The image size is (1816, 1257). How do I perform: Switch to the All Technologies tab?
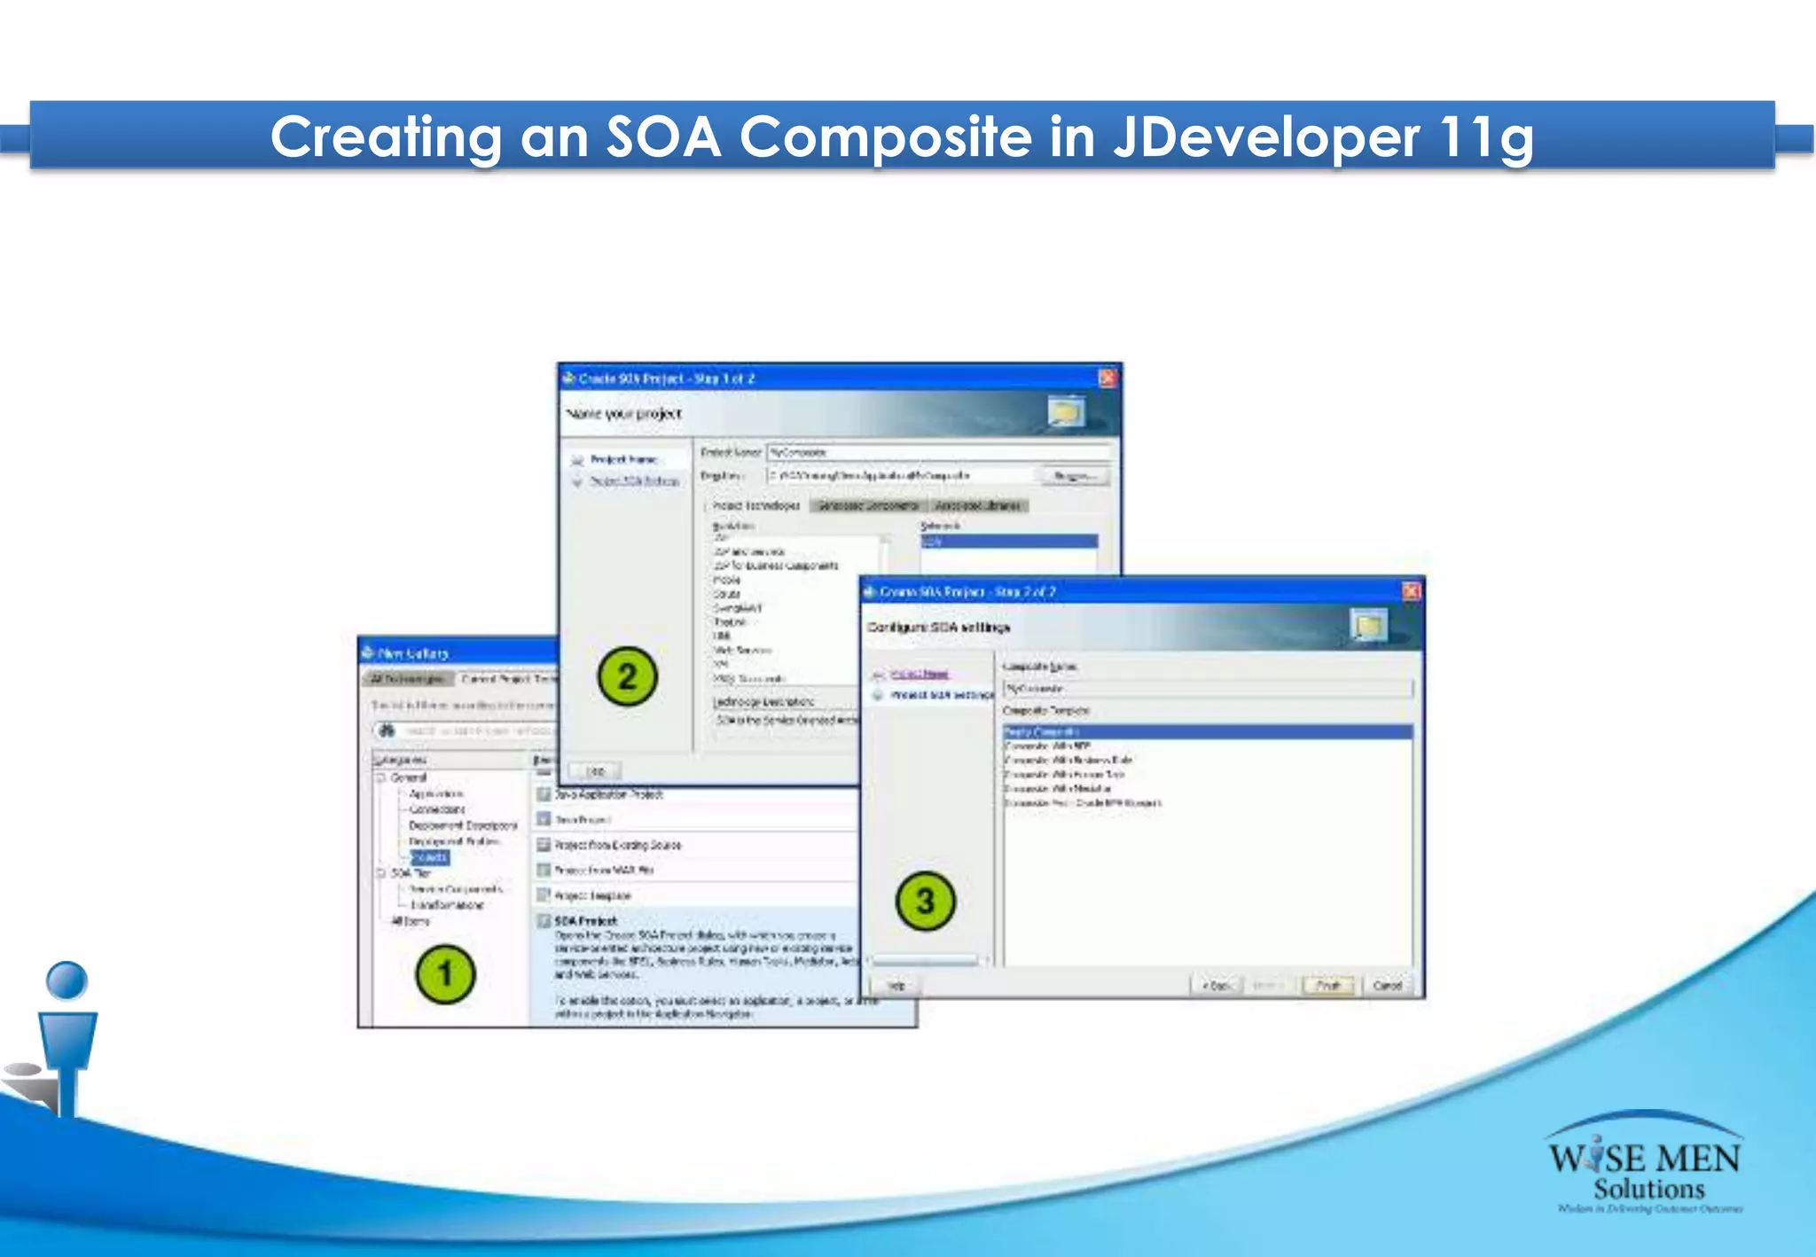(x=406, y=679)
